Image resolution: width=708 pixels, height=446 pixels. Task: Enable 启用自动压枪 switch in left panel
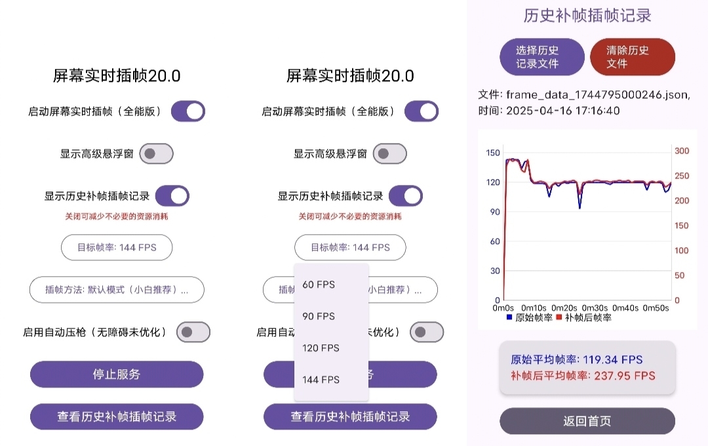coord(193,332)
